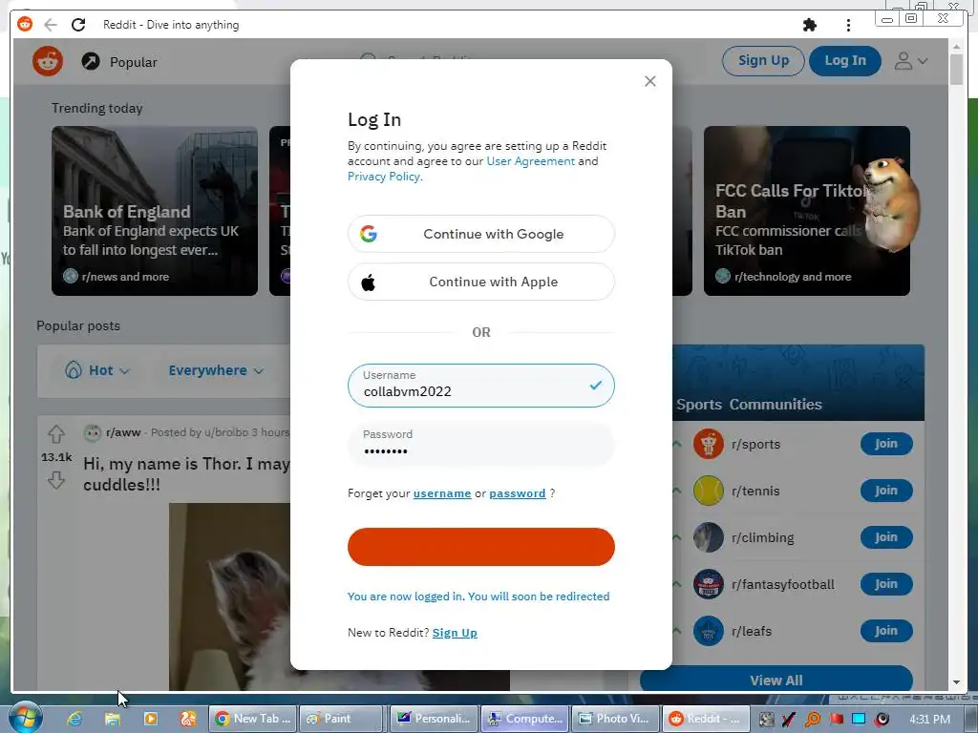The image size is (978, 733).
Task: Switch to Photo Viewer taskbar window
Action: (615, 719)
